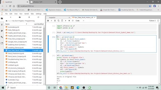Open Final_News_Scrape.ipynb notebook

tap(23, 39)
